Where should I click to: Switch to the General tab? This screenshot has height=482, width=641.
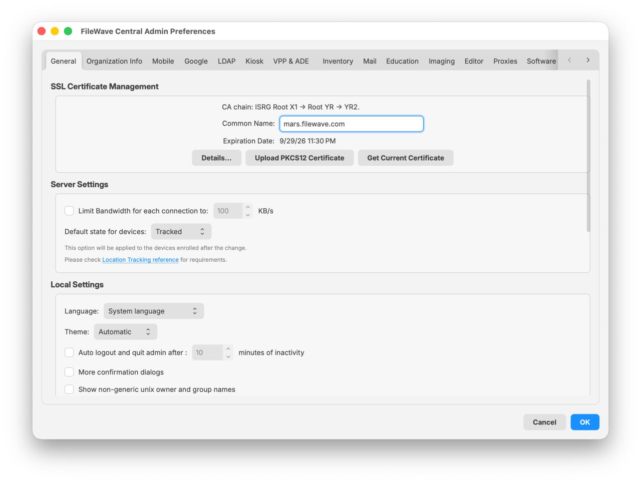[x=63, y=61]
